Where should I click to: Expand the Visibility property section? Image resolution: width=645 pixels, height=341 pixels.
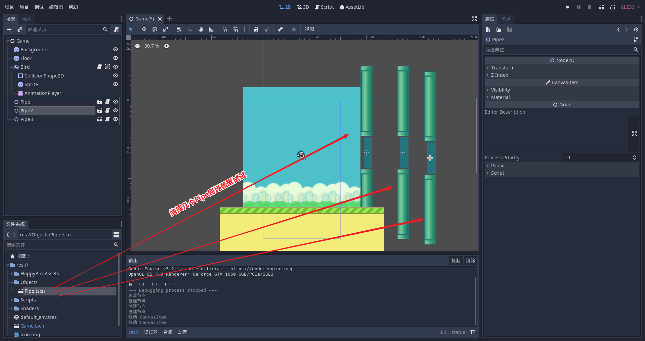(562, 90)
